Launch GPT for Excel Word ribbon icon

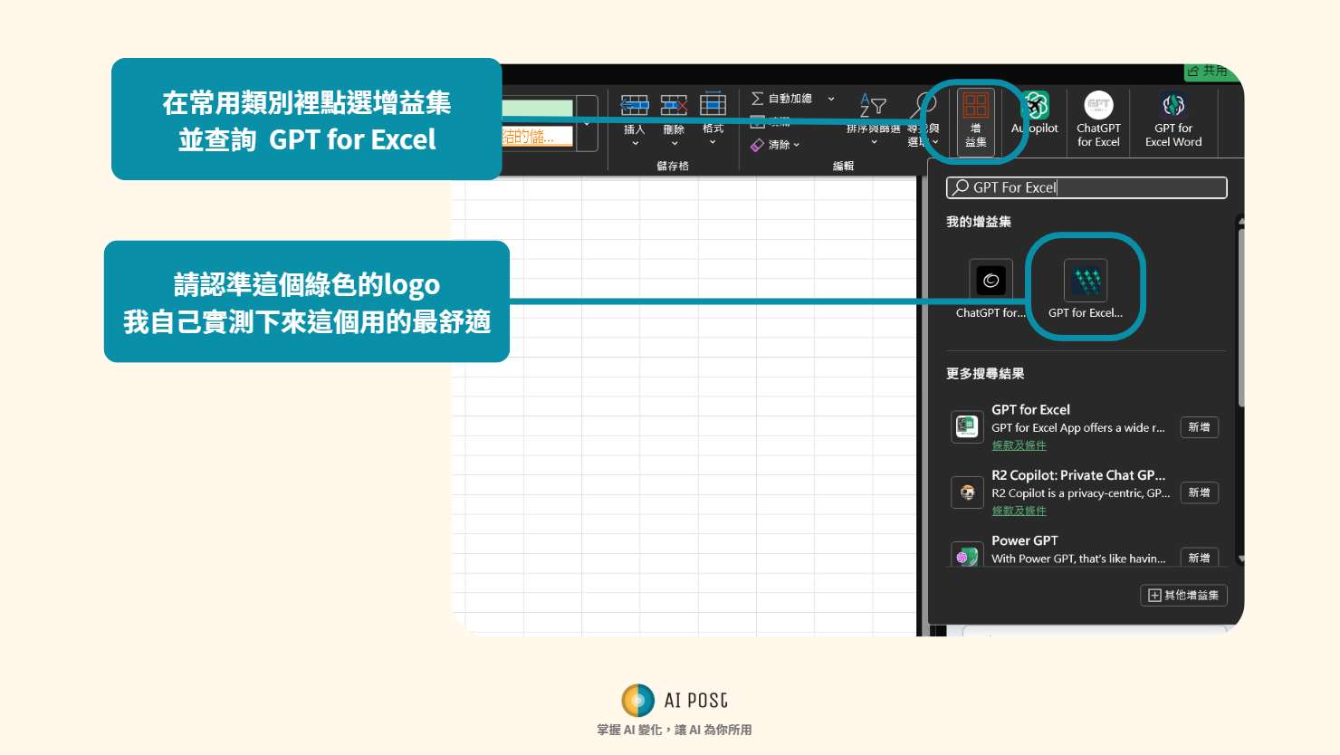click(1173, 105)
